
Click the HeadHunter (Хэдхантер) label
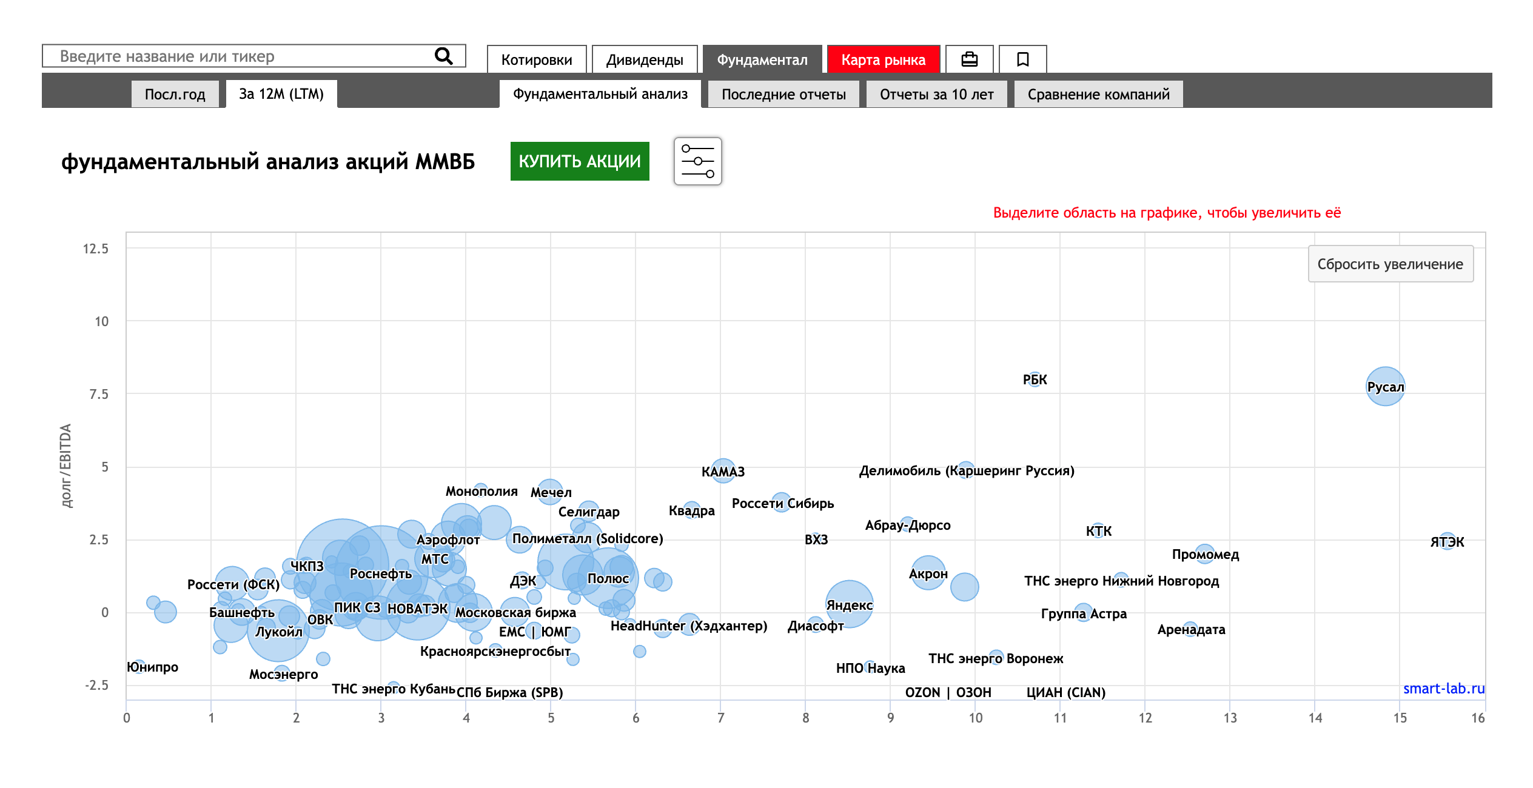coord(689,626)
